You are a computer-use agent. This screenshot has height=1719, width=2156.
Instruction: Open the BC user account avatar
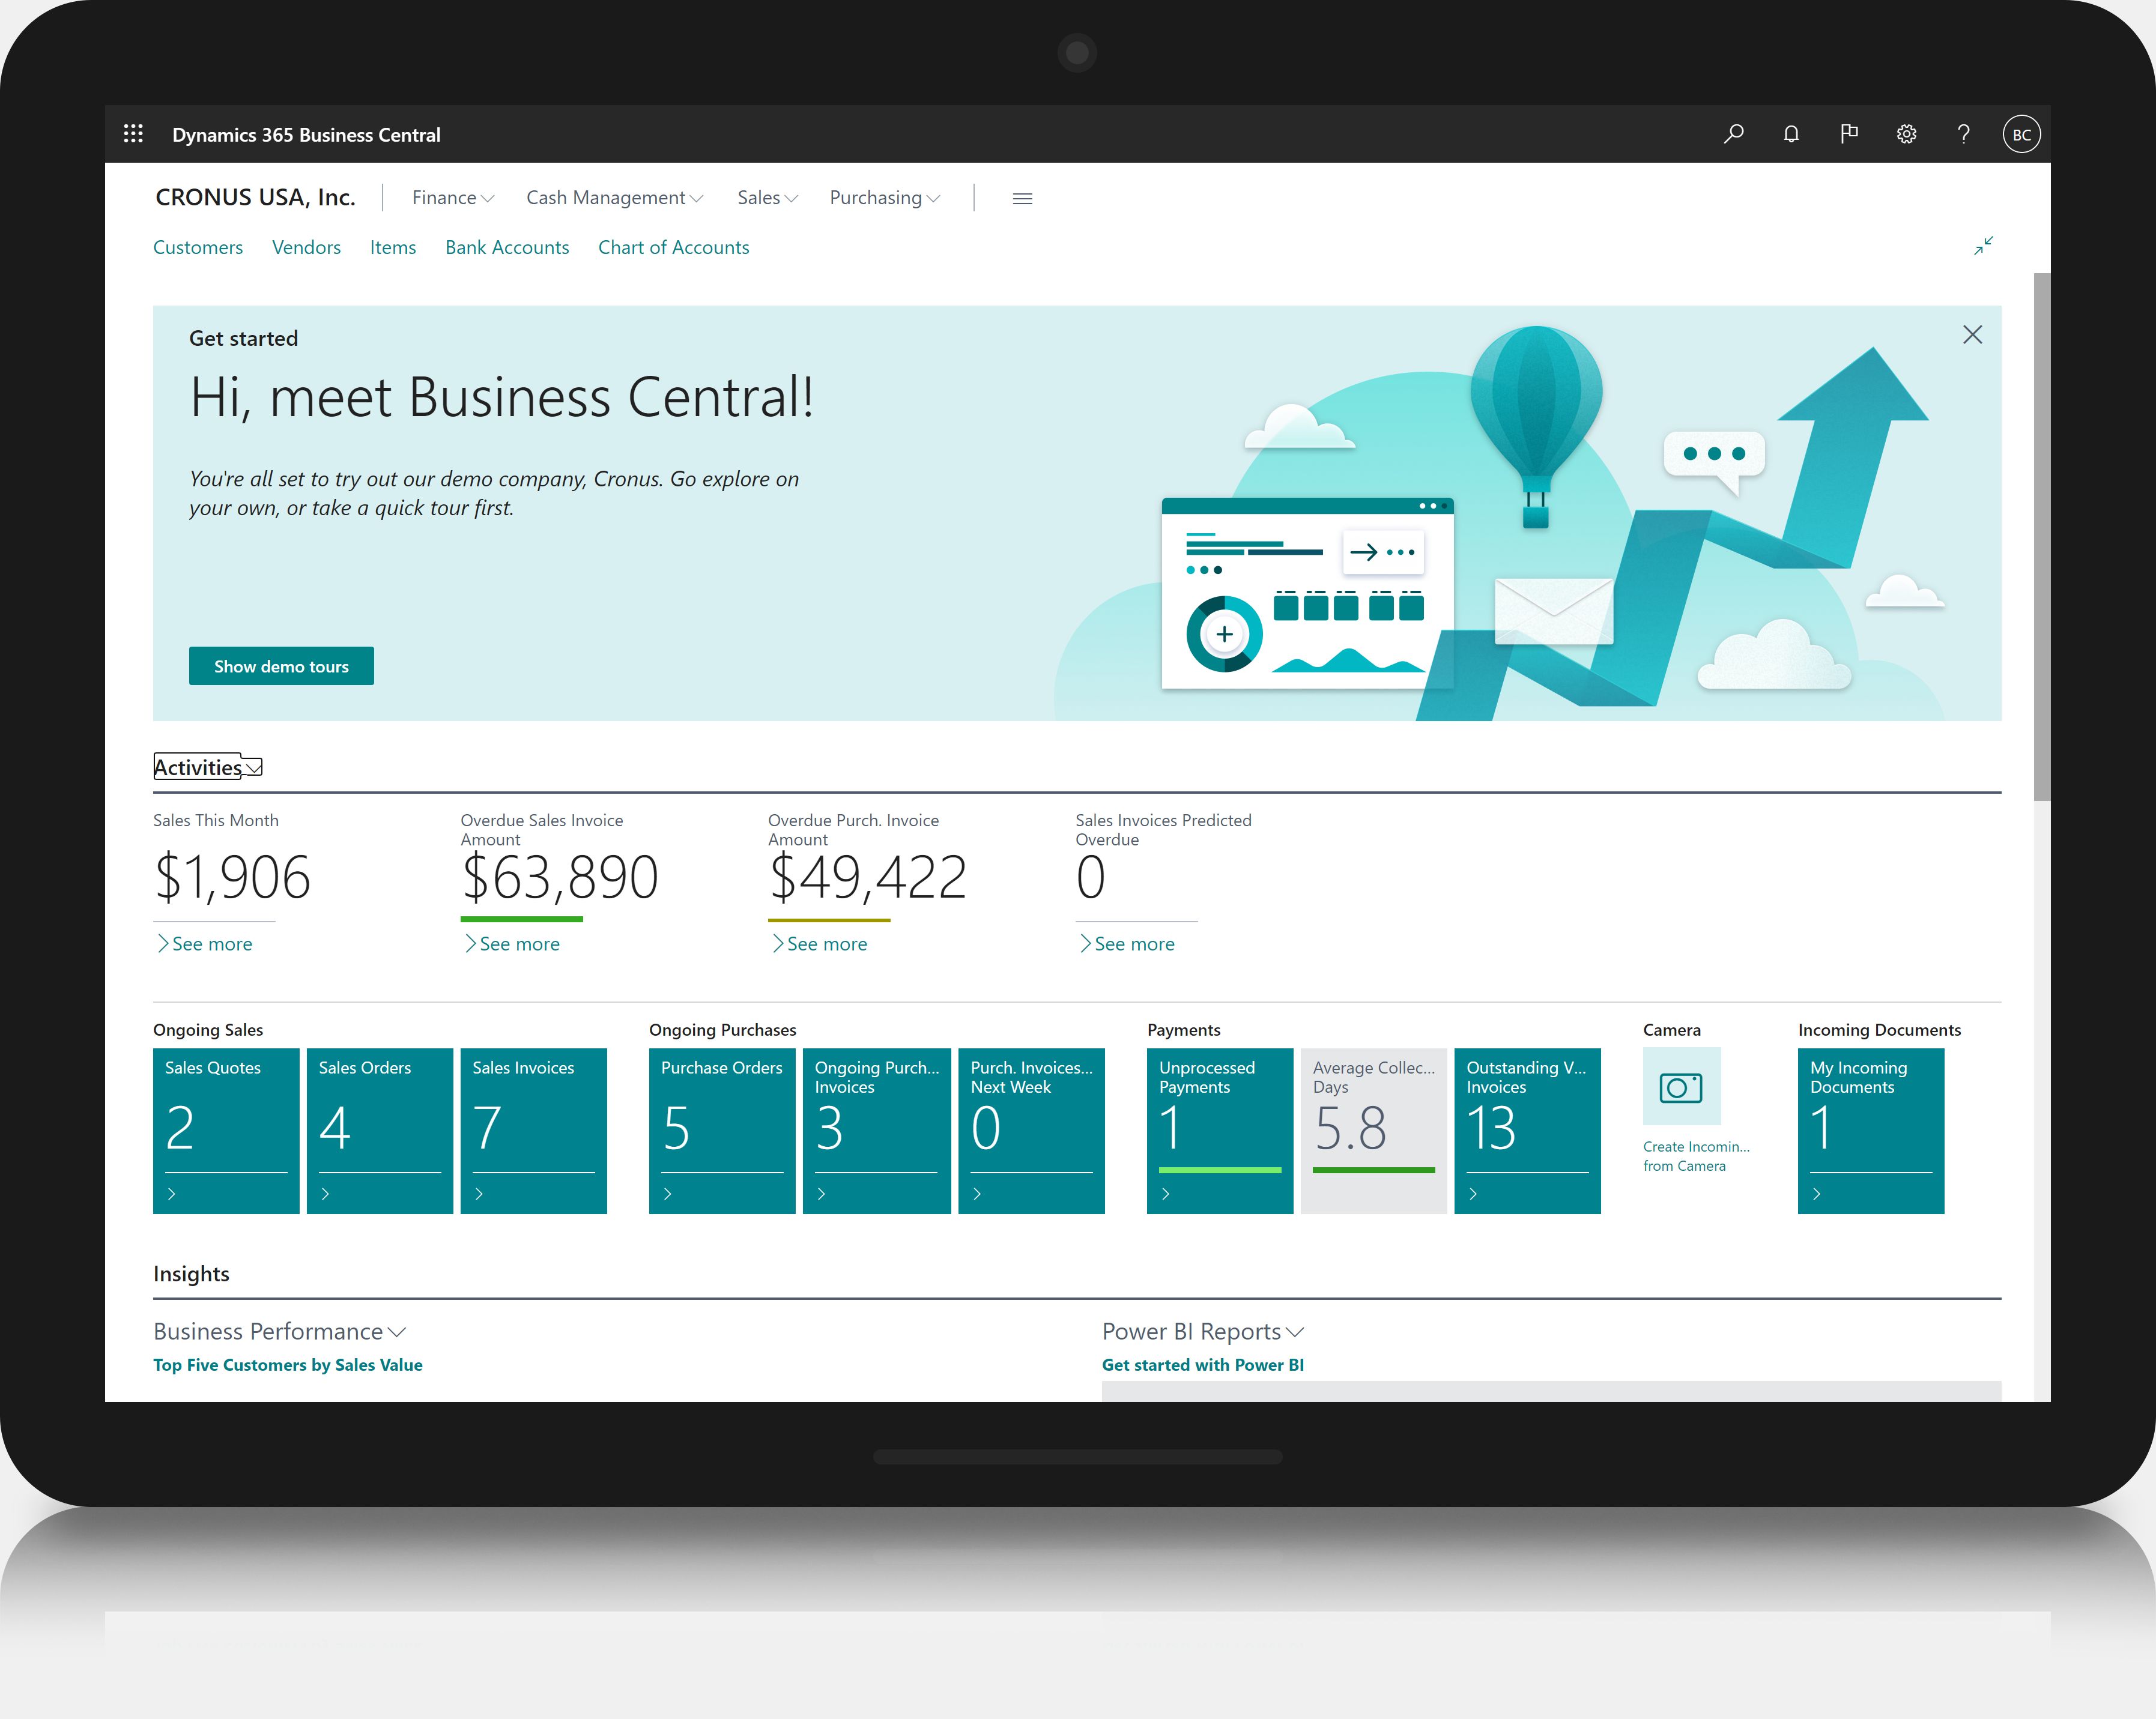2021,134
